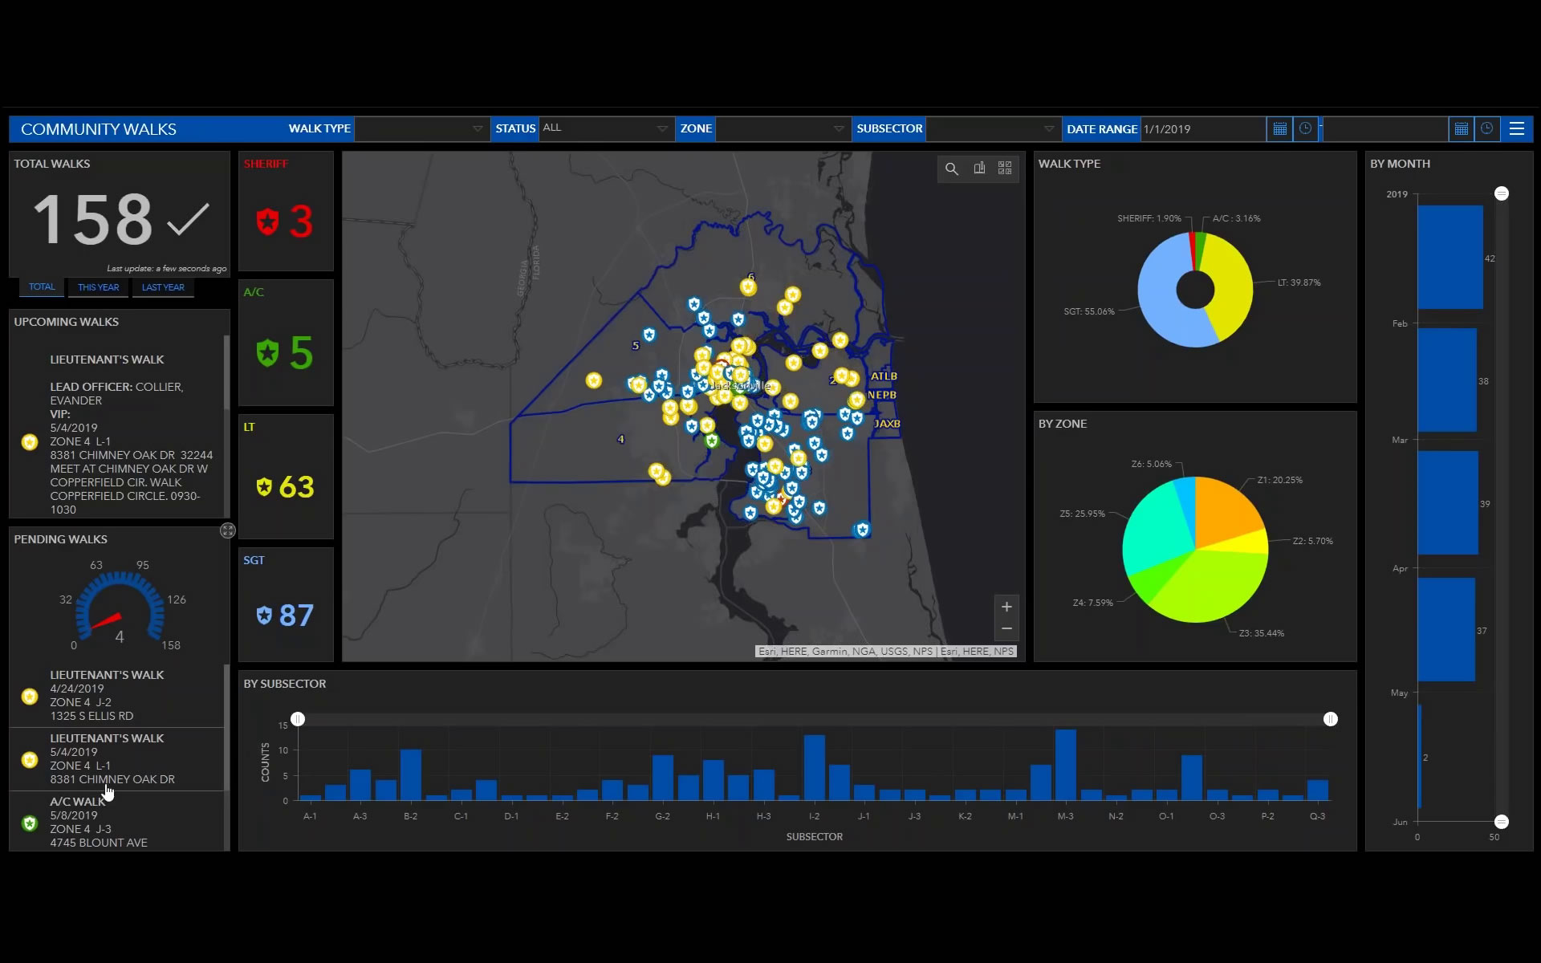Expand the Pending Walks panel

(x=227, y=530)
